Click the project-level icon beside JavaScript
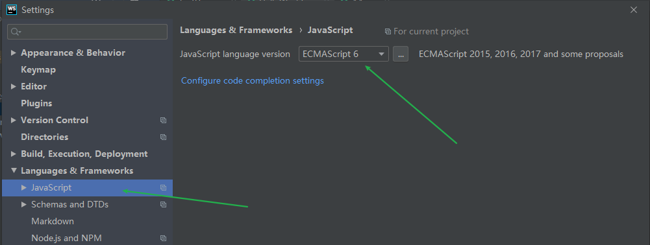 [164, 188]
